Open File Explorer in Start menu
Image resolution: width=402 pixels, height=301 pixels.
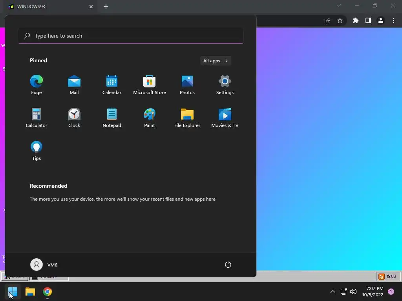pos(187,118)
